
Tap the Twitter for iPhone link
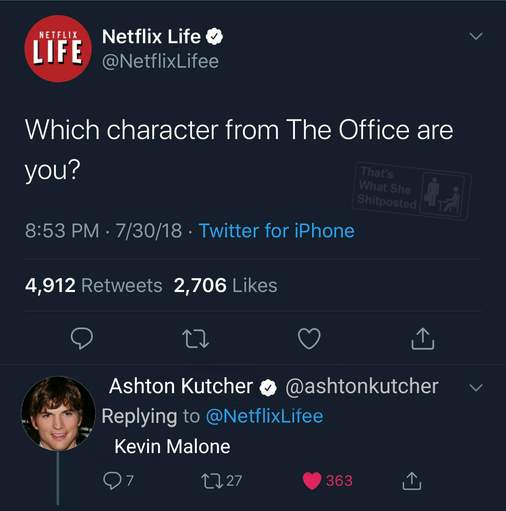[x=276, y=231]
